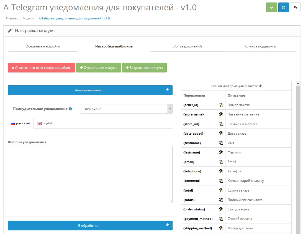Click inside the Шаблон уведомления textarea
Viewport: 303px width, 234px height.
(90, 174)
